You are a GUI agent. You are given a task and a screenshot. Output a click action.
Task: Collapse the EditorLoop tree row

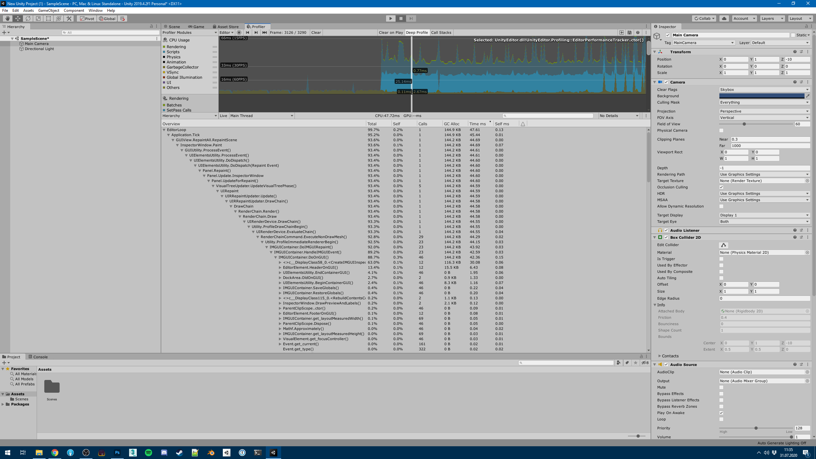(x=164, y=130)
